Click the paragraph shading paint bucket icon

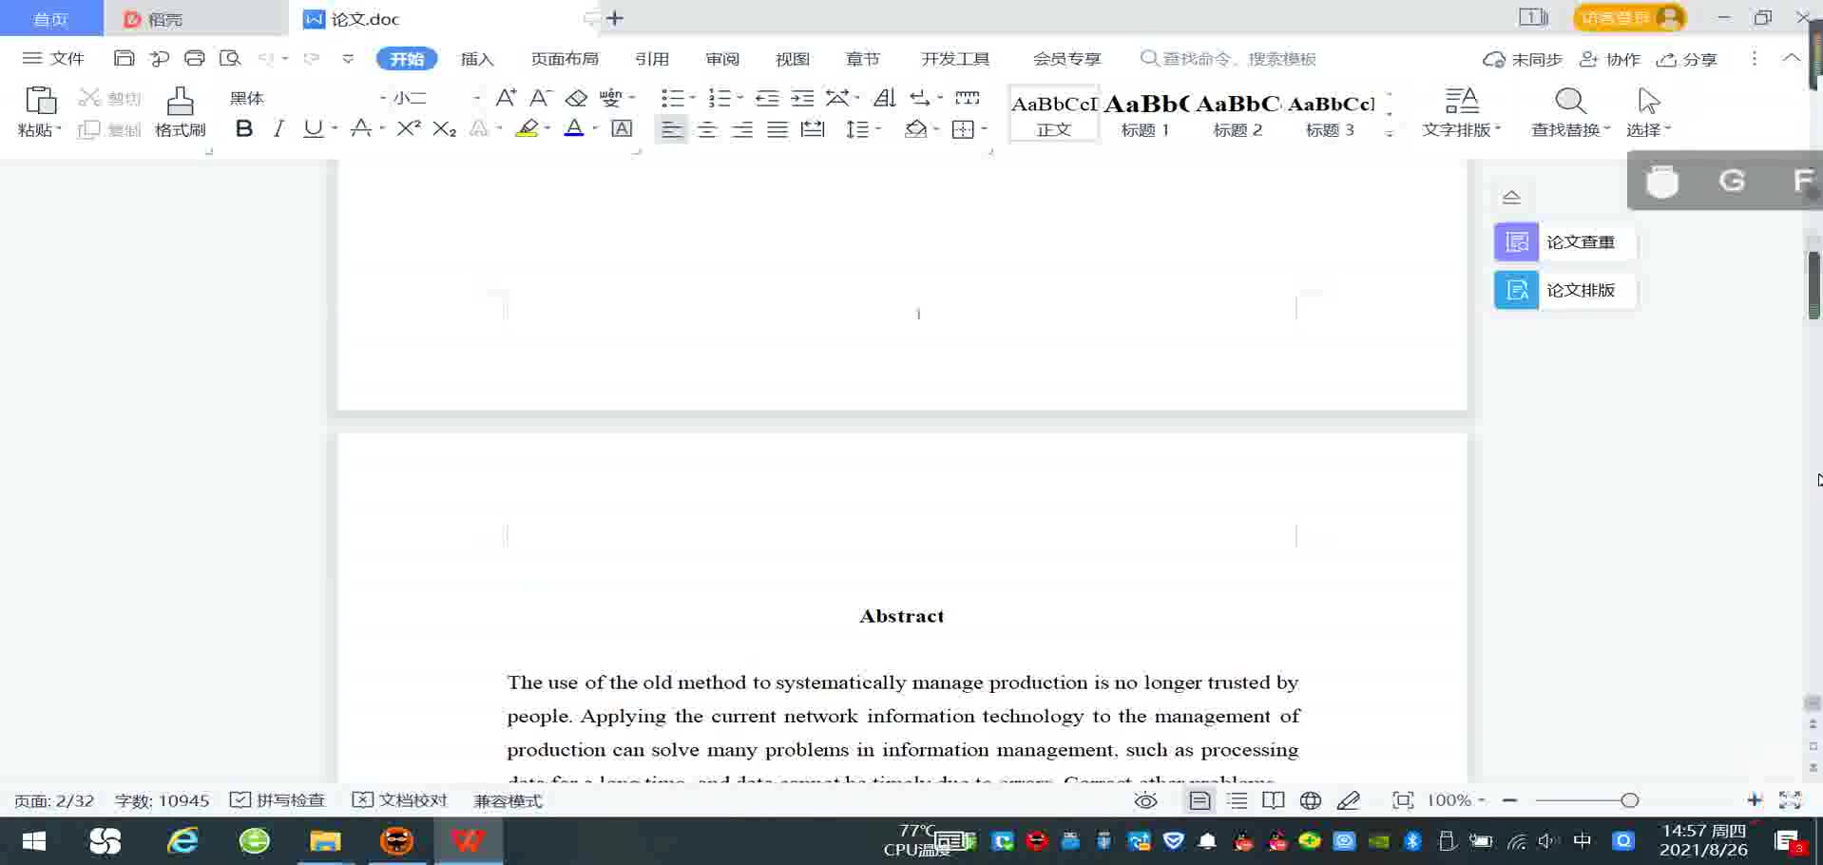(915, 128)
